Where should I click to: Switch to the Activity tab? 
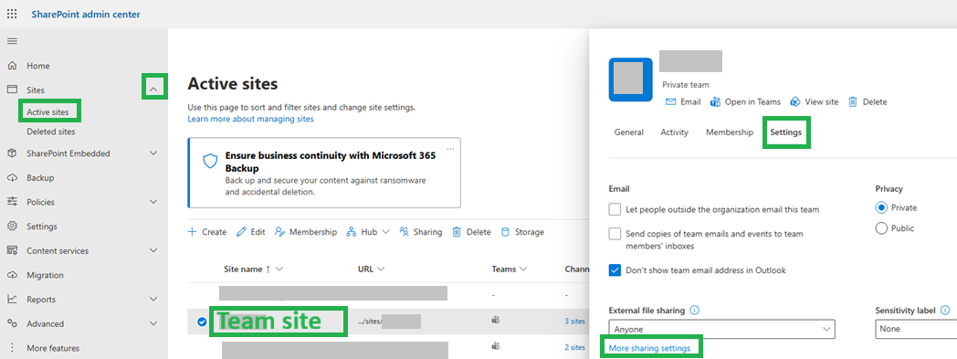coord(675,132)
